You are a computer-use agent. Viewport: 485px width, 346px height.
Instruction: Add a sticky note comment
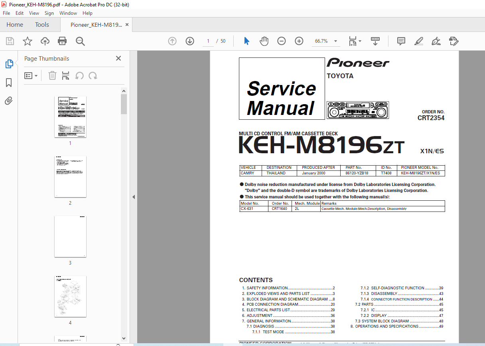(401, 41)
